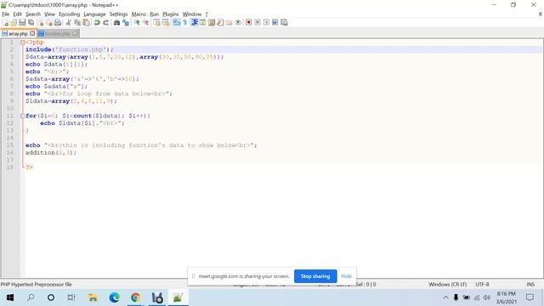Image resolution: width=544 pixels, height=306 pixels.
Task: Open the Macro menu
Action: (x=139, y=14)
